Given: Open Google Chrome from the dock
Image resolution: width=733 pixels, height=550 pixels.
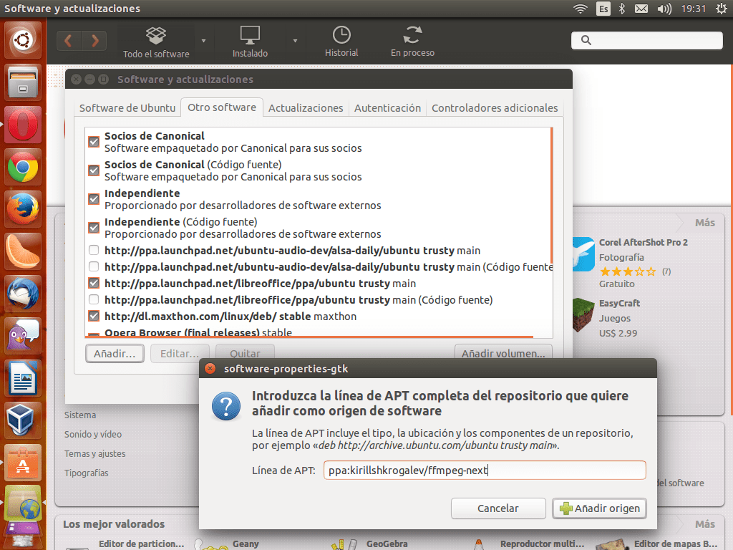Looking at the screenshot, I should pyautogui.click(x=23, y=168).
